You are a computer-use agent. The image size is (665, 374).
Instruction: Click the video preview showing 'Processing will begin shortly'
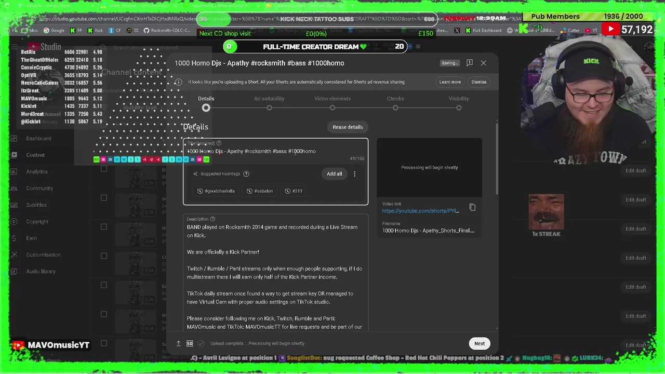click(430, 167)
